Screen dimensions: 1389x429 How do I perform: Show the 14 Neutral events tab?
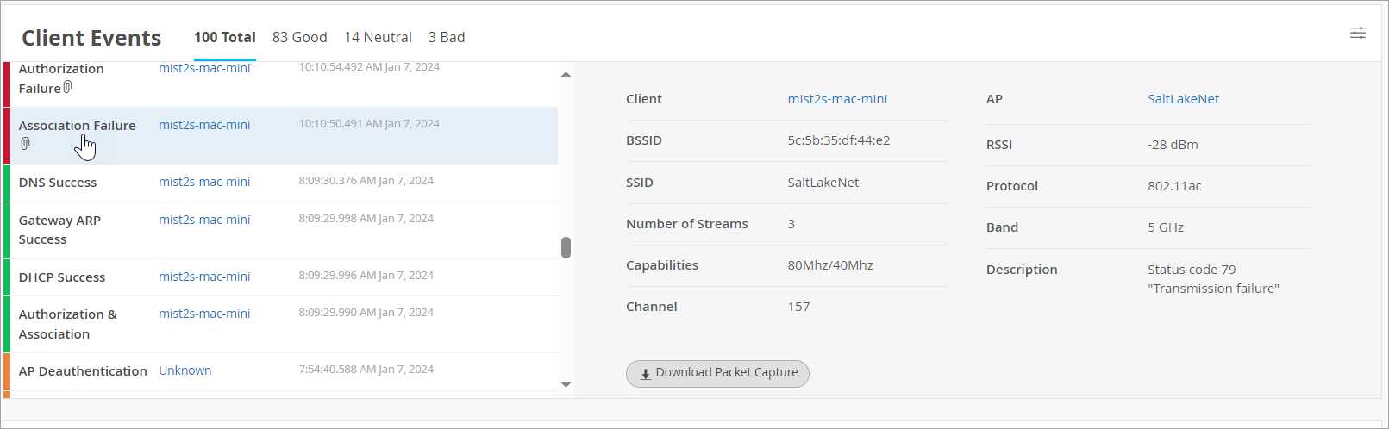[378, 38]
